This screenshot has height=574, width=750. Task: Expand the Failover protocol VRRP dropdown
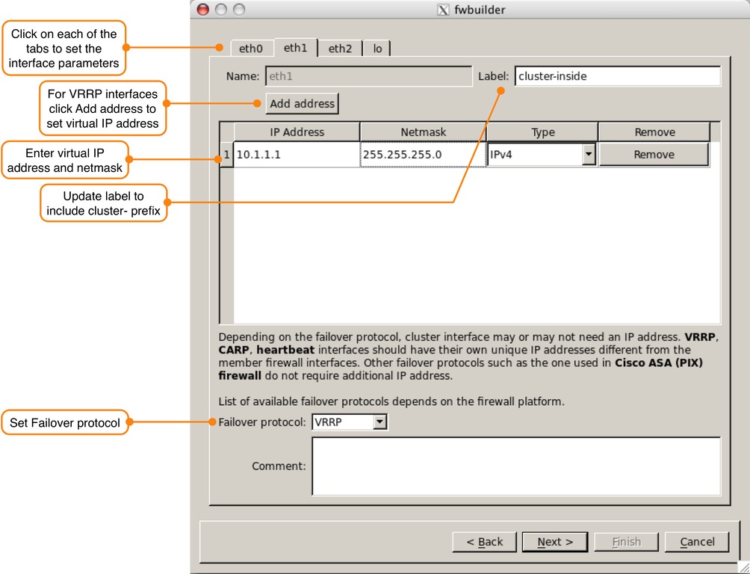point(379,422)
